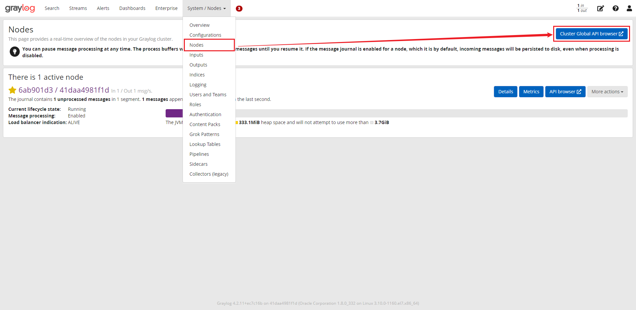This screenshot has height=310, width=636.
Task: Click the in/out throughput indicator
Action: (x=582, y=8)
